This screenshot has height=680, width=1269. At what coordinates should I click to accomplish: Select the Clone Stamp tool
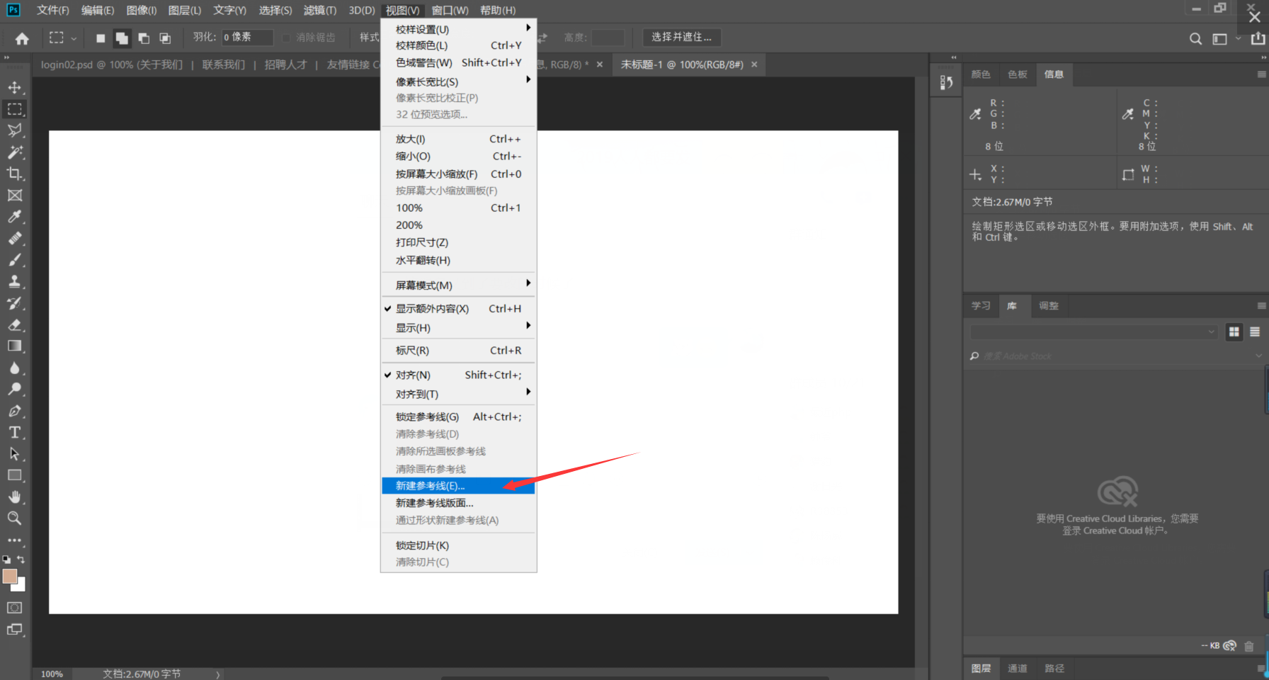pos(14,281)
